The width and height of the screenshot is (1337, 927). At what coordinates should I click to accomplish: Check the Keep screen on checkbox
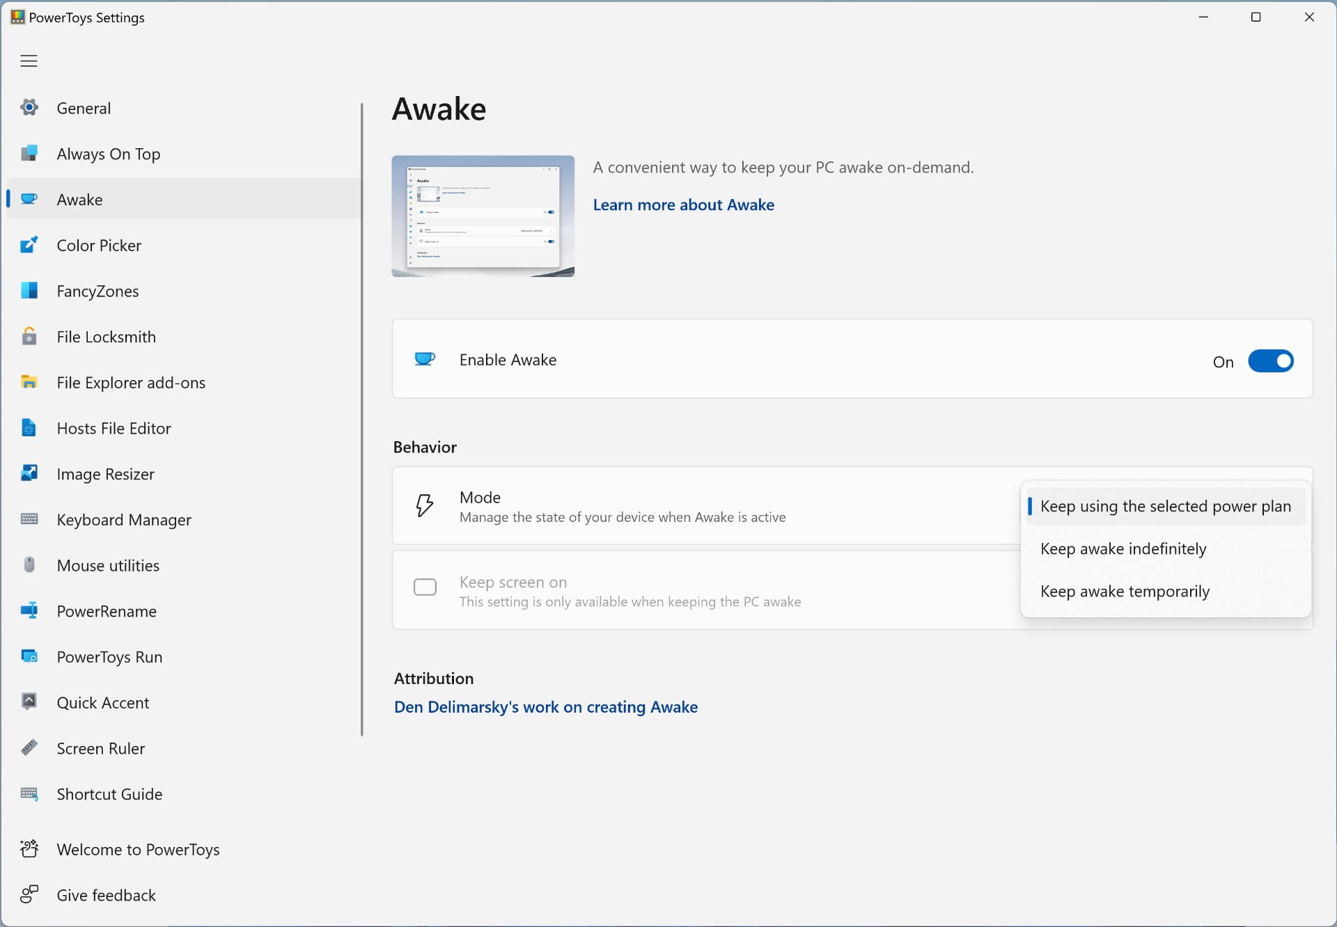click(x=425, y=587)
